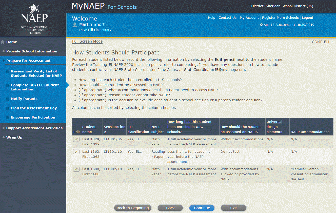Sort by the Student name column header
Screen dimensions: 336x213
[89, 129]
